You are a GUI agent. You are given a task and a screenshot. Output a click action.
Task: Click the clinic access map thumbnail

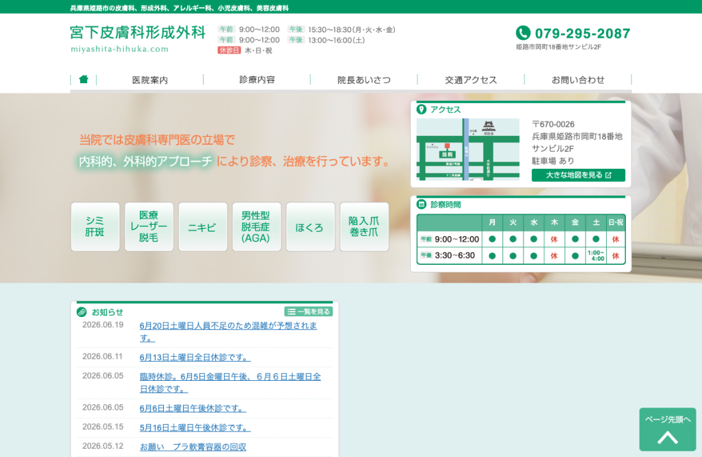[x=468, y=149]
